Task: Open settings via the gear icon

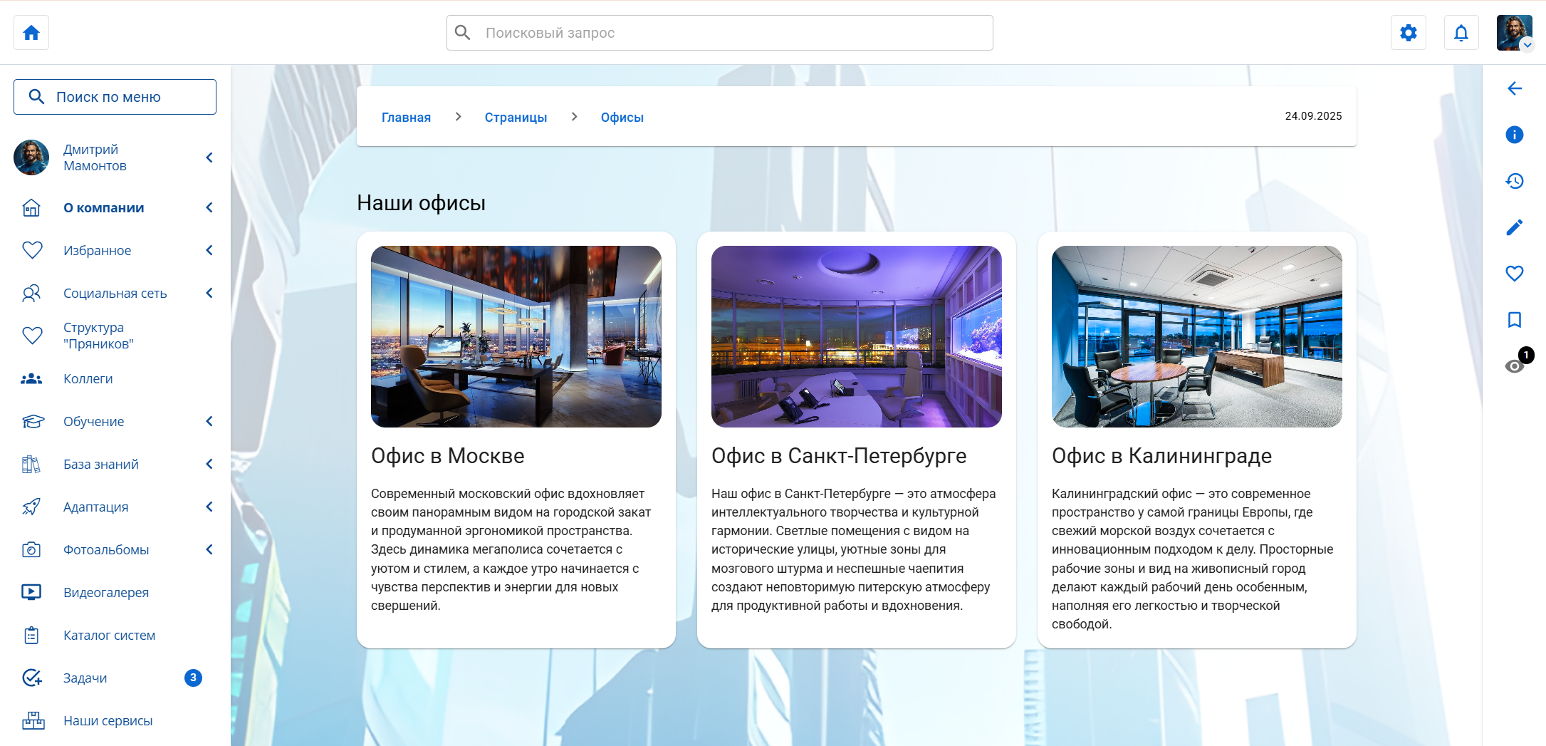Action: pyautogui.click(x=1408, y=33)
